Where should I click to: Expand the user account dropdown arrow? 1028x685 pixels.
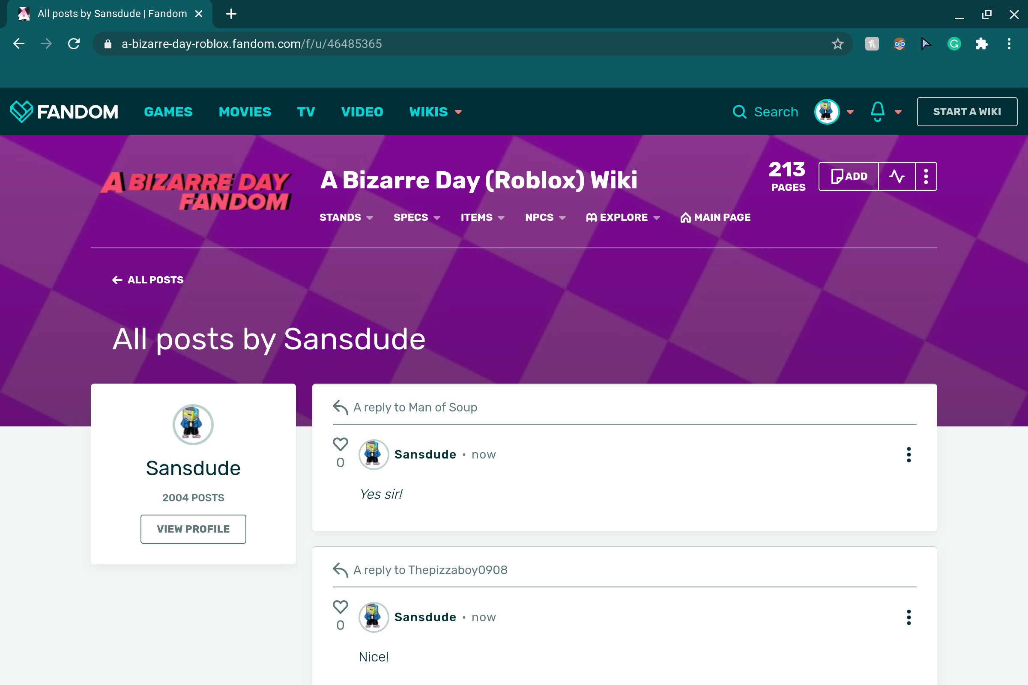point(851,112)
